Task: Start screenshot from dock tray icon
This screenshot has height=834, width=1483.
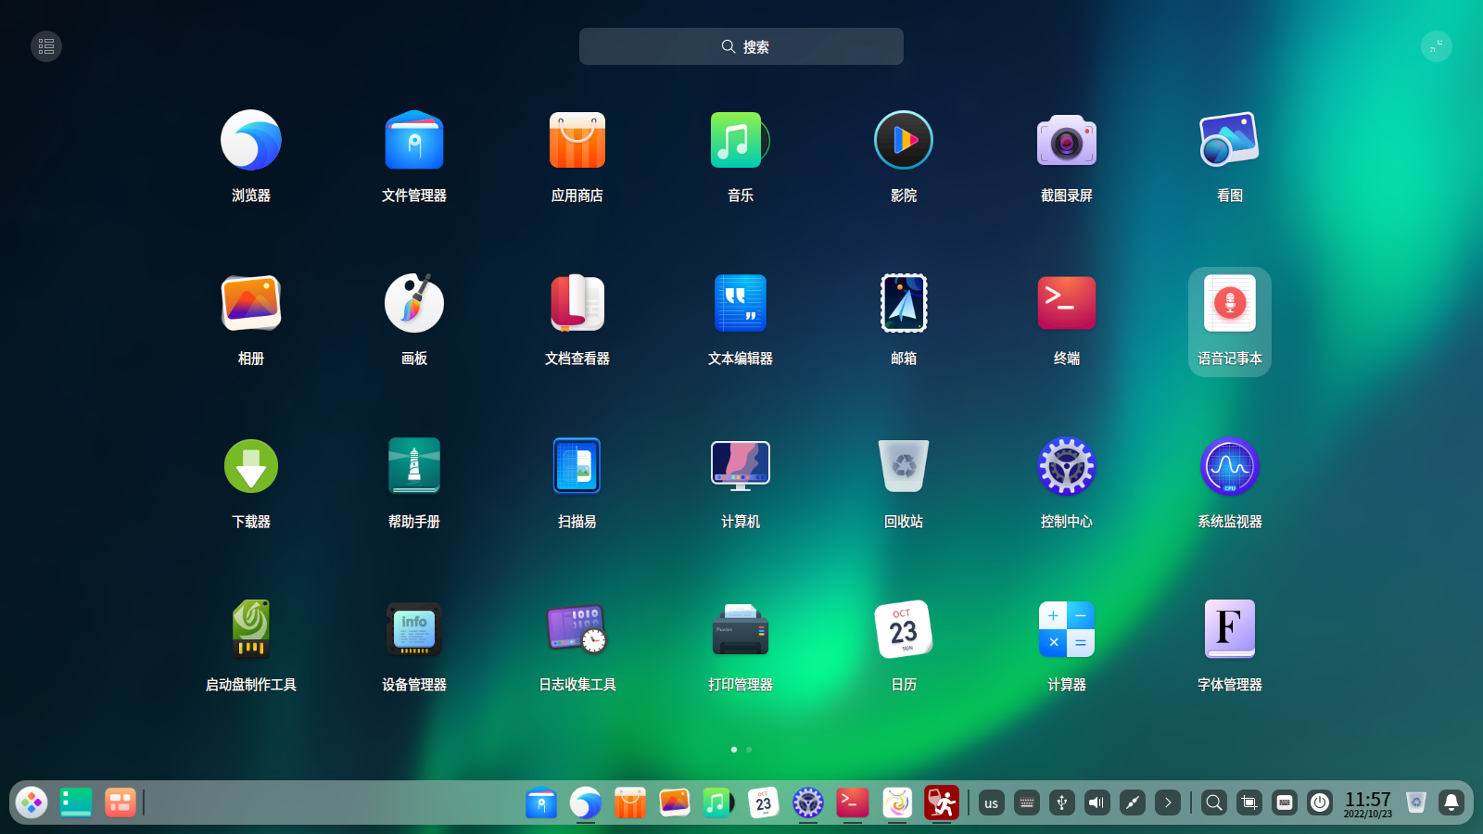Action: pos(1249,802)
